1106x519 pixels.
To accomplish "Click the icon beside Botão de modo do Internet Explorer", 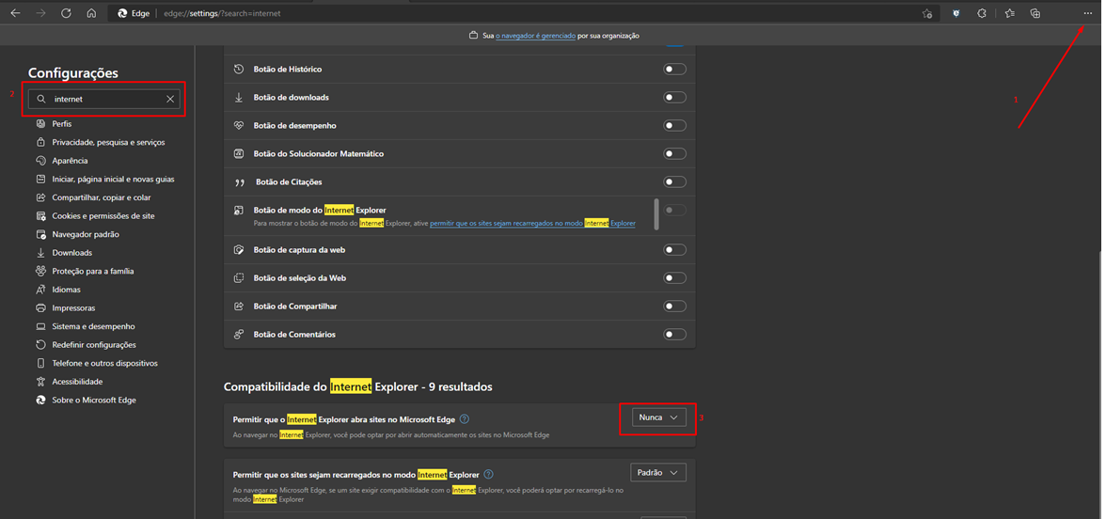I will tap(239, 211).
